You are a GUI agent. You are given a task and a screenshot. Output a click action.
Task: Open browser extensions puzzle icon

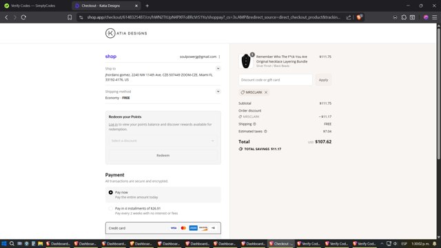tap(404, 17)
